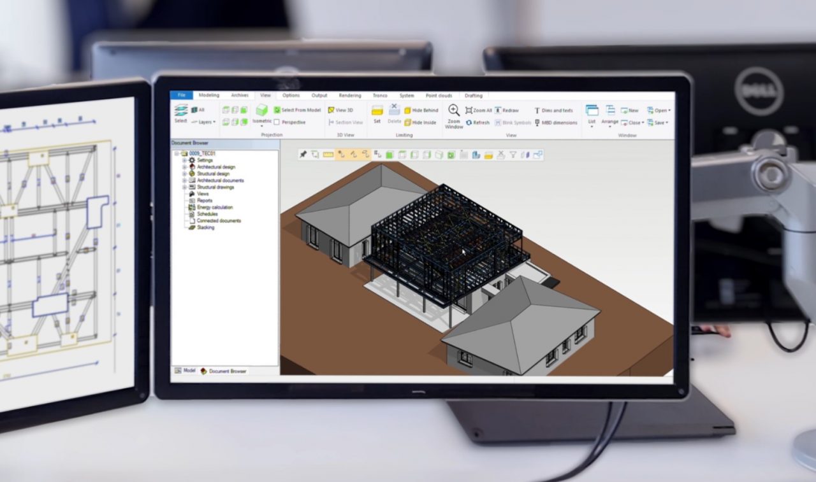Switch to the Model tab at the bottom
This screenshot has height=482, width=816.
185,370
